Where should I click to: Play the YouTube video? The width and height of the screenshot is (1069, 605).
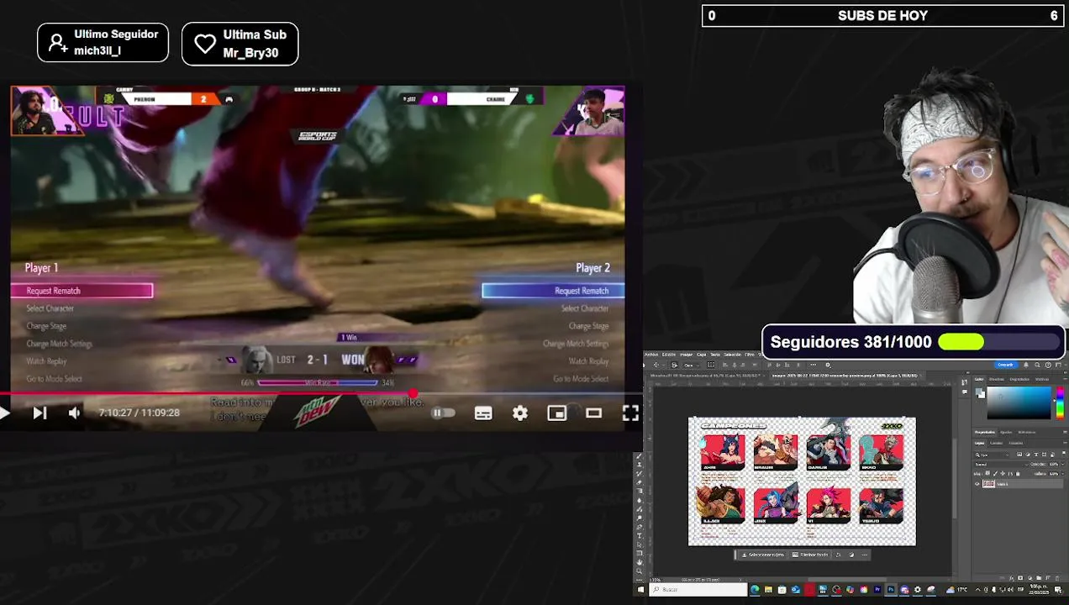4,413
